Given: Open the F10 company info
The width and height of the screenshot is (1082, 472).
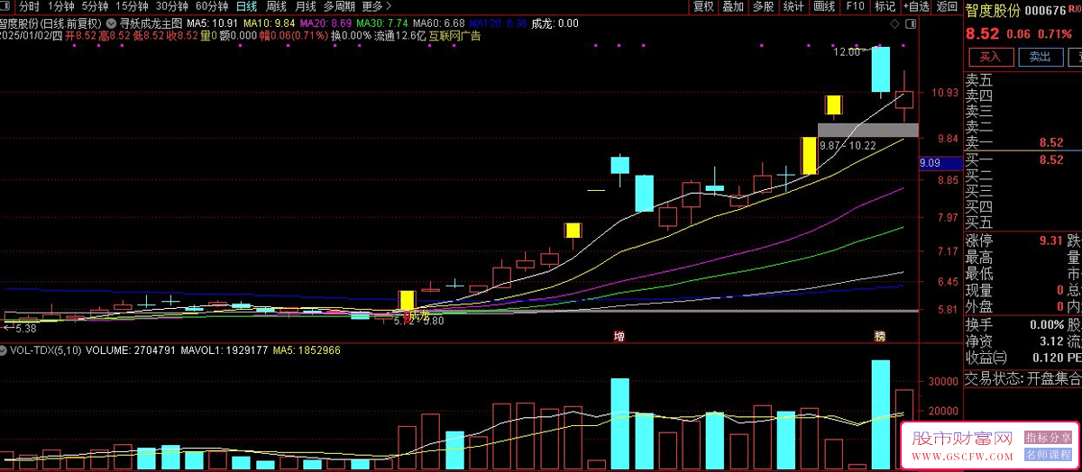Looking at the screenshot, I should [855, 6].
